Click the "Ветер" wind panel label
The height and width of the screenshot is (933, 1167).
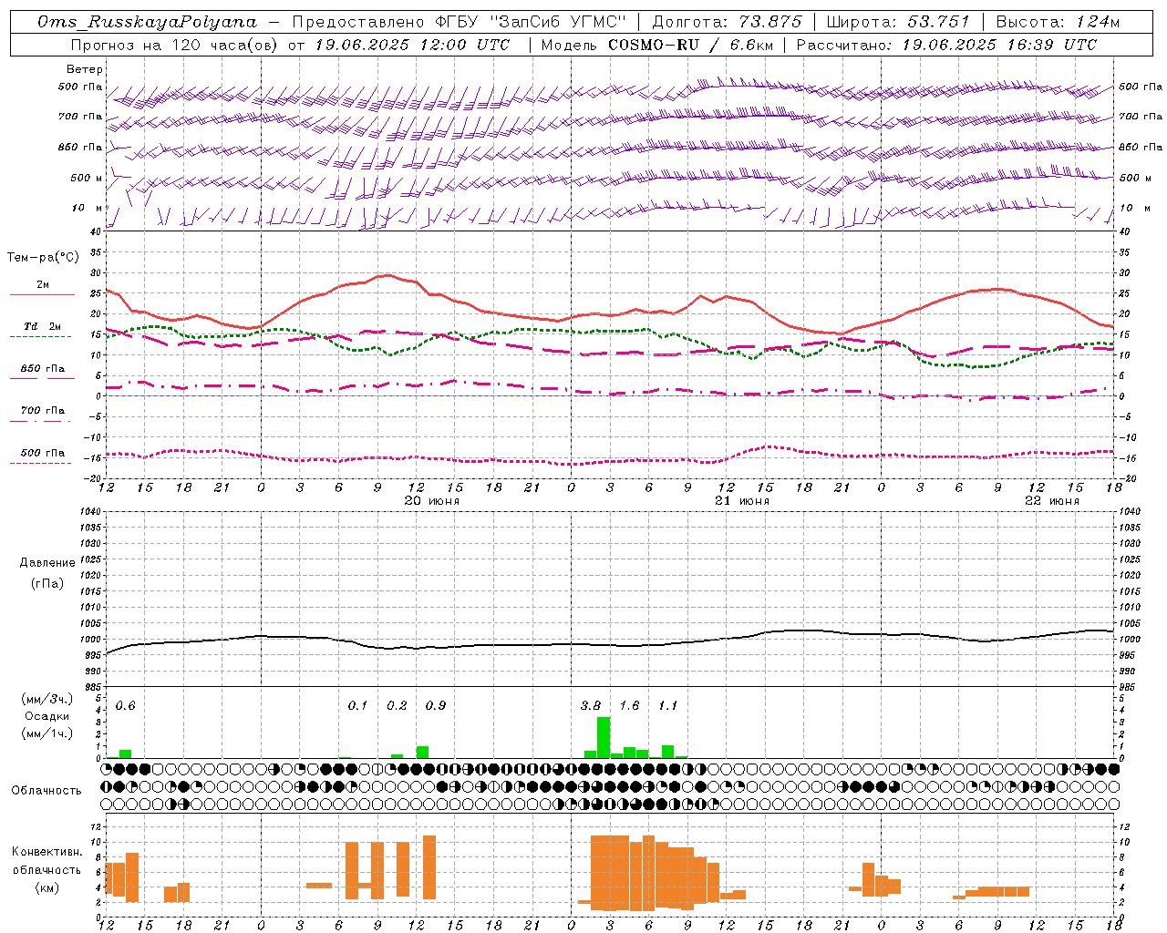tap(85, 69)
